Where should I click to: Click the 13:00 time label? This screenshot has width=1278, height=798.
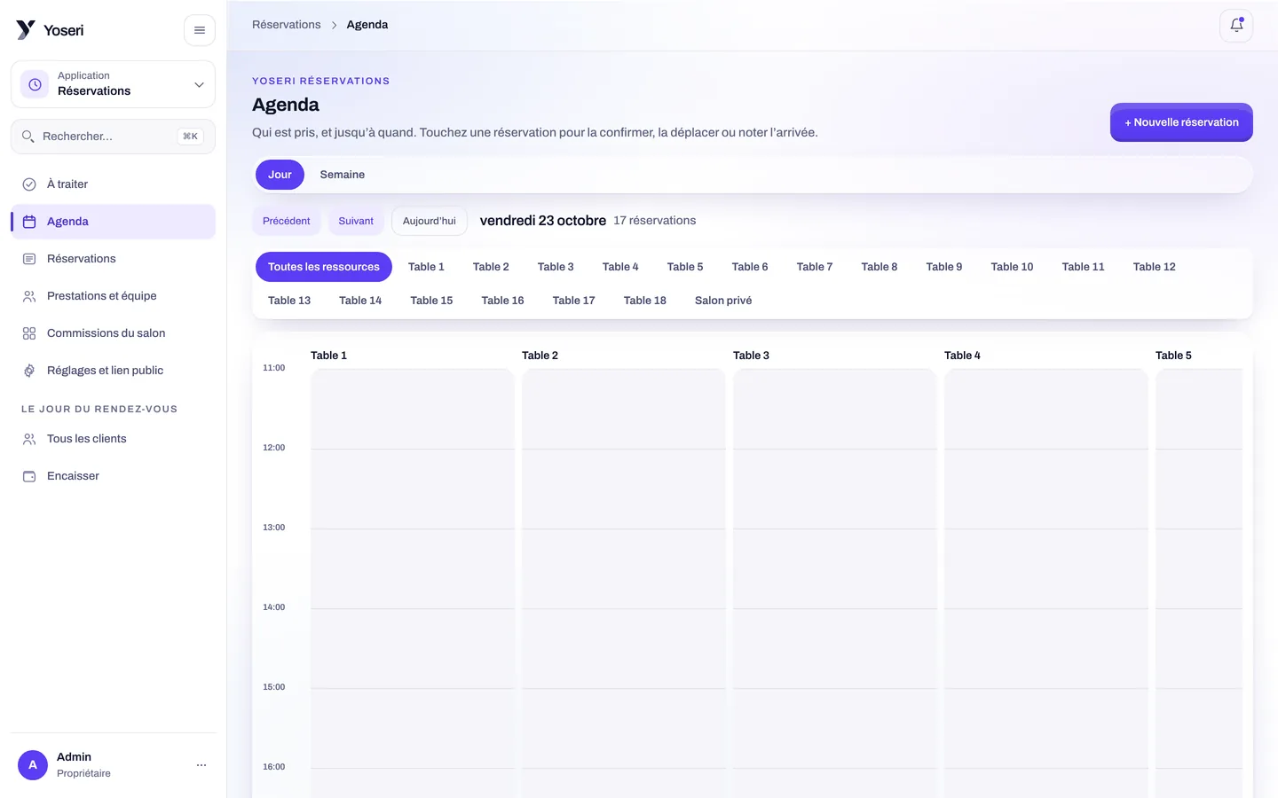click(273, 528)
